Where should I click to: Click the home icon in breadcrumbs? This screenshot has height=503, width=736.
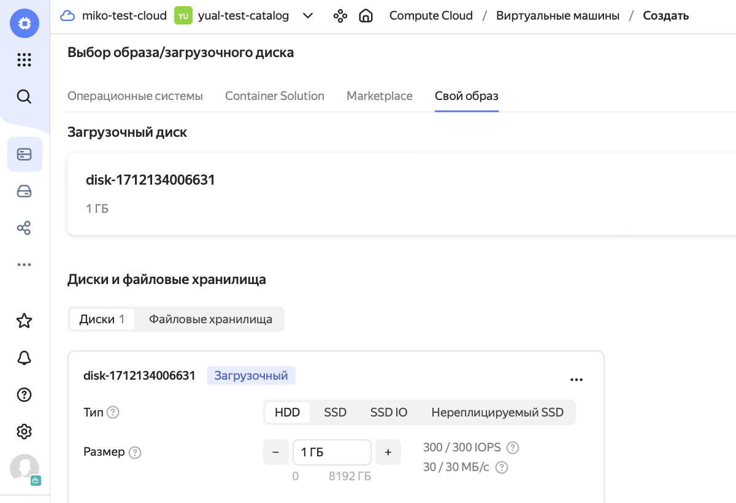pyautogui.click(x=366, y=16)
